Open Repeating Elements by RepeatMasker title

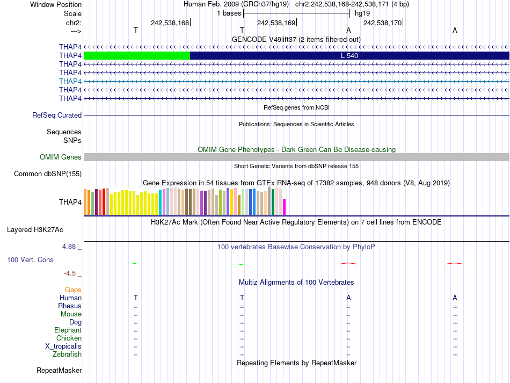pos(297,363)
